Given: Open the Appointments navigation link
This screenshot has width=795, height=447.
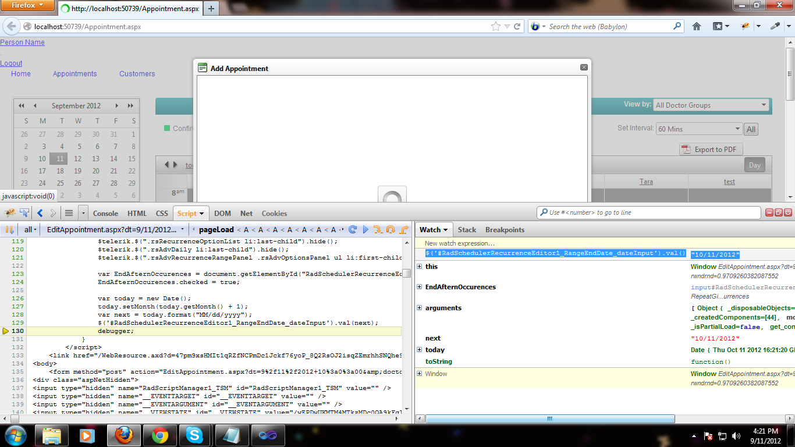Looking at the screenshot, I should (75, 74).
